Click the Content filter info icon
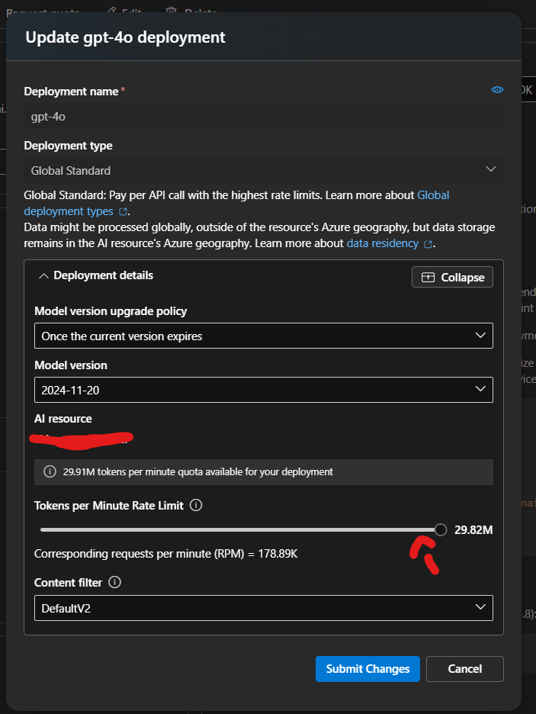This screenshot has width=536, height=714. pyautogui.click(x=114, y=582)
